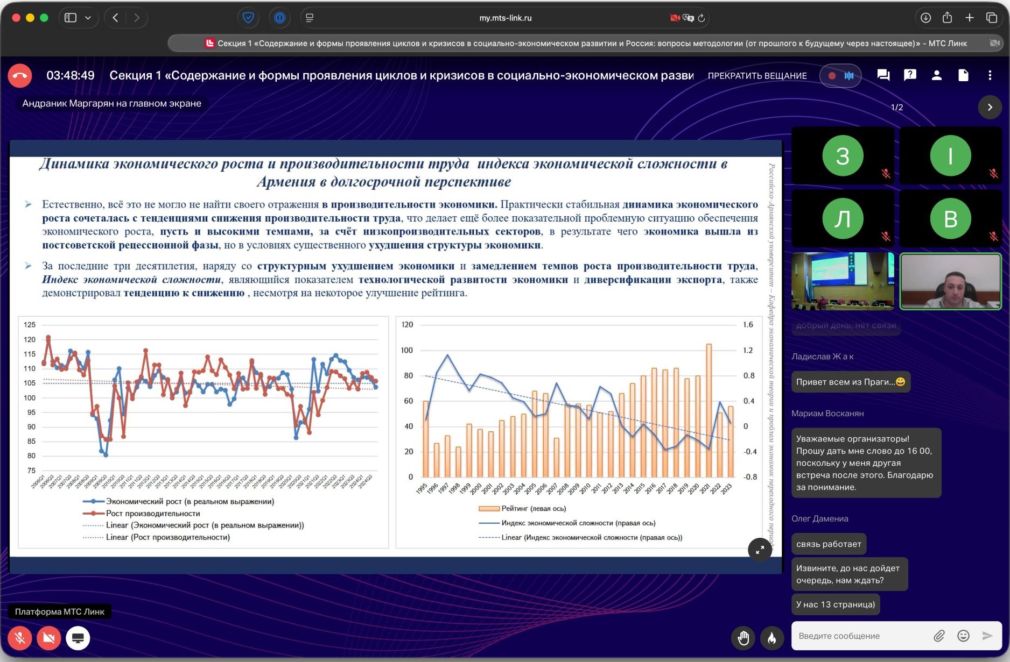Viewport: 1010px width, 662px height.
Task: Expand presentation slide to fullscreen
Action: tap(760, 550)
